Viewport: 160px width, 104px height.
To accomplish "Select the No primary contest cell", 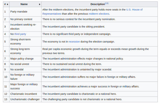I will [25, 19].
